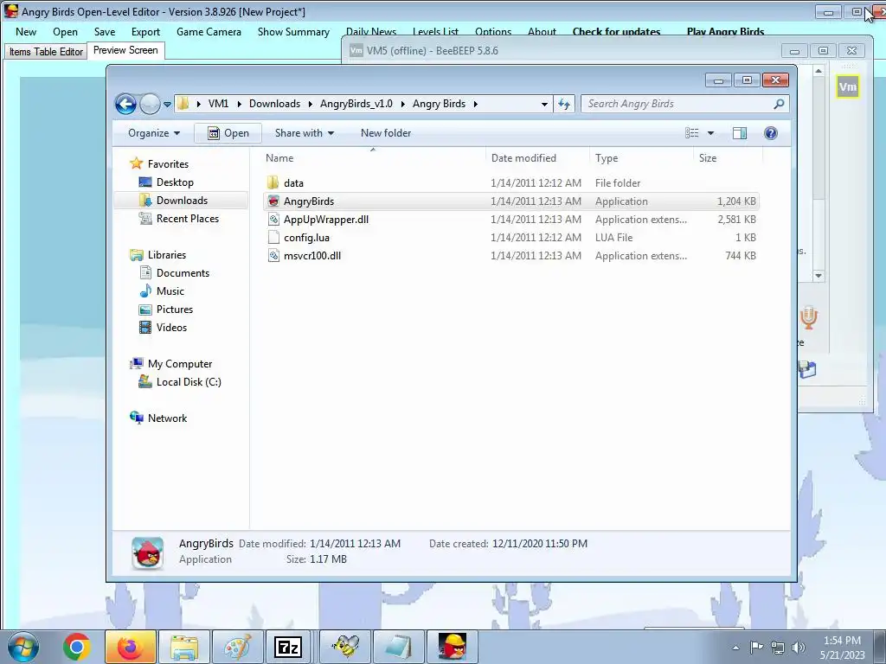This screenshot has width=886, height=664.
Task: Show hidden icons in system tray
Action: 735,648
